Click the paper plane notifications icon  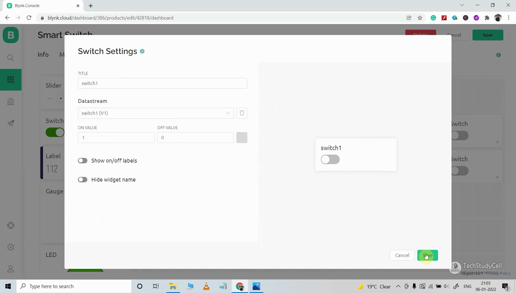tap(11, 123)
